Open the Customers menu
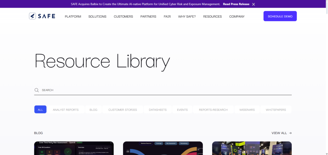The height and width of the screenshot is (155, 328). 123,17
